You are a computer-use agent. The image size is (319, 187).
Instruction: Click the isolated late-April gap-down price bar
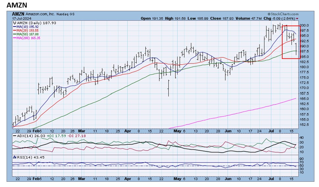click(168, 88)
